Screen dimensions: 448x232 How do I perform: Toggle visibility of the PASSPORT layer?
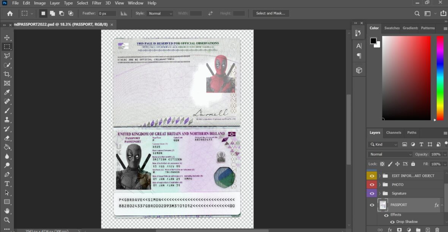[x=372, y=205]
